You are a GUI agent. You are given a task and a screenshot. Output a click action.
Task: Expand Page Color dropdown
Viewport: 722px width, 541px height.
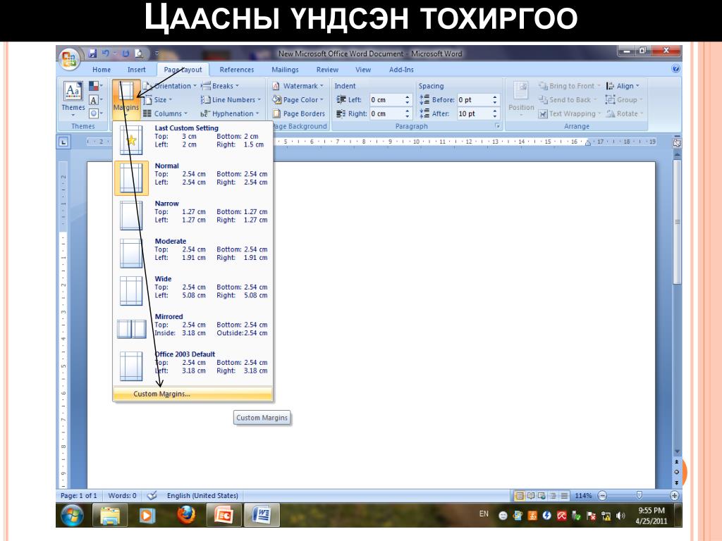pyautogui.click(x=298, y=100)
